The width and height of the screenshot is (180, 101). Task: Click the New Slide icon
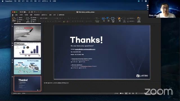(28, 19)
